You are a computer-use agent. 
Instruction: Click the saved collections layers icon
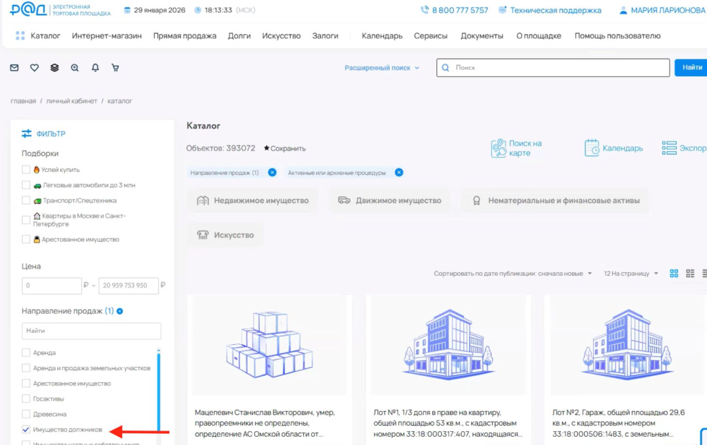click(x=53, y=67)
